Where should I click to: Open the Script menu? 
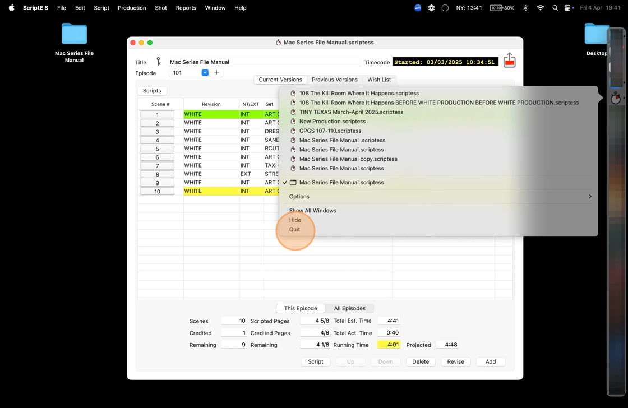101,8
